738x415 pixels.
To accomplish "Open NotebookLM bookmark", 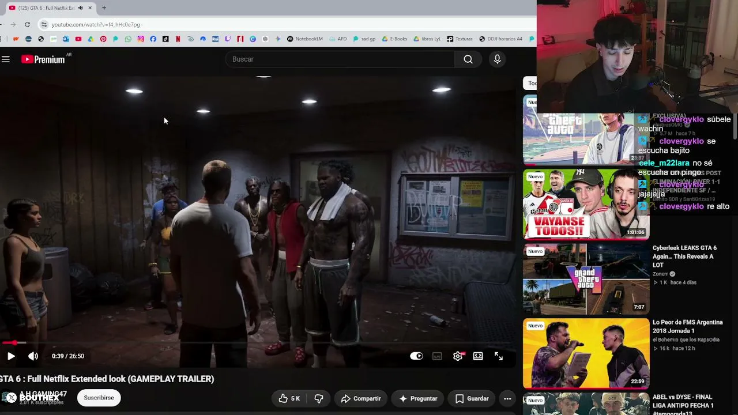I will coord(305,39).
